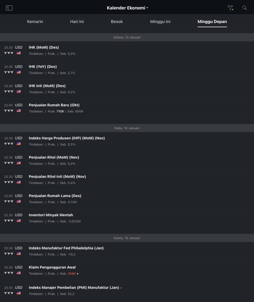Click the diamond icon next to 208K
This screenshot has height=302, width=254.
[78, 274]
